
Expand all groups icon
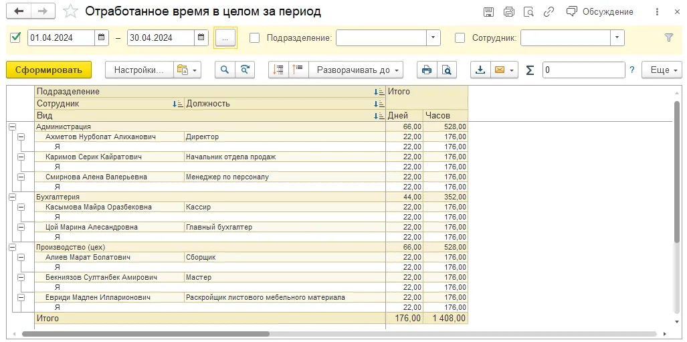pyautogui.click(x=278, y=70)
